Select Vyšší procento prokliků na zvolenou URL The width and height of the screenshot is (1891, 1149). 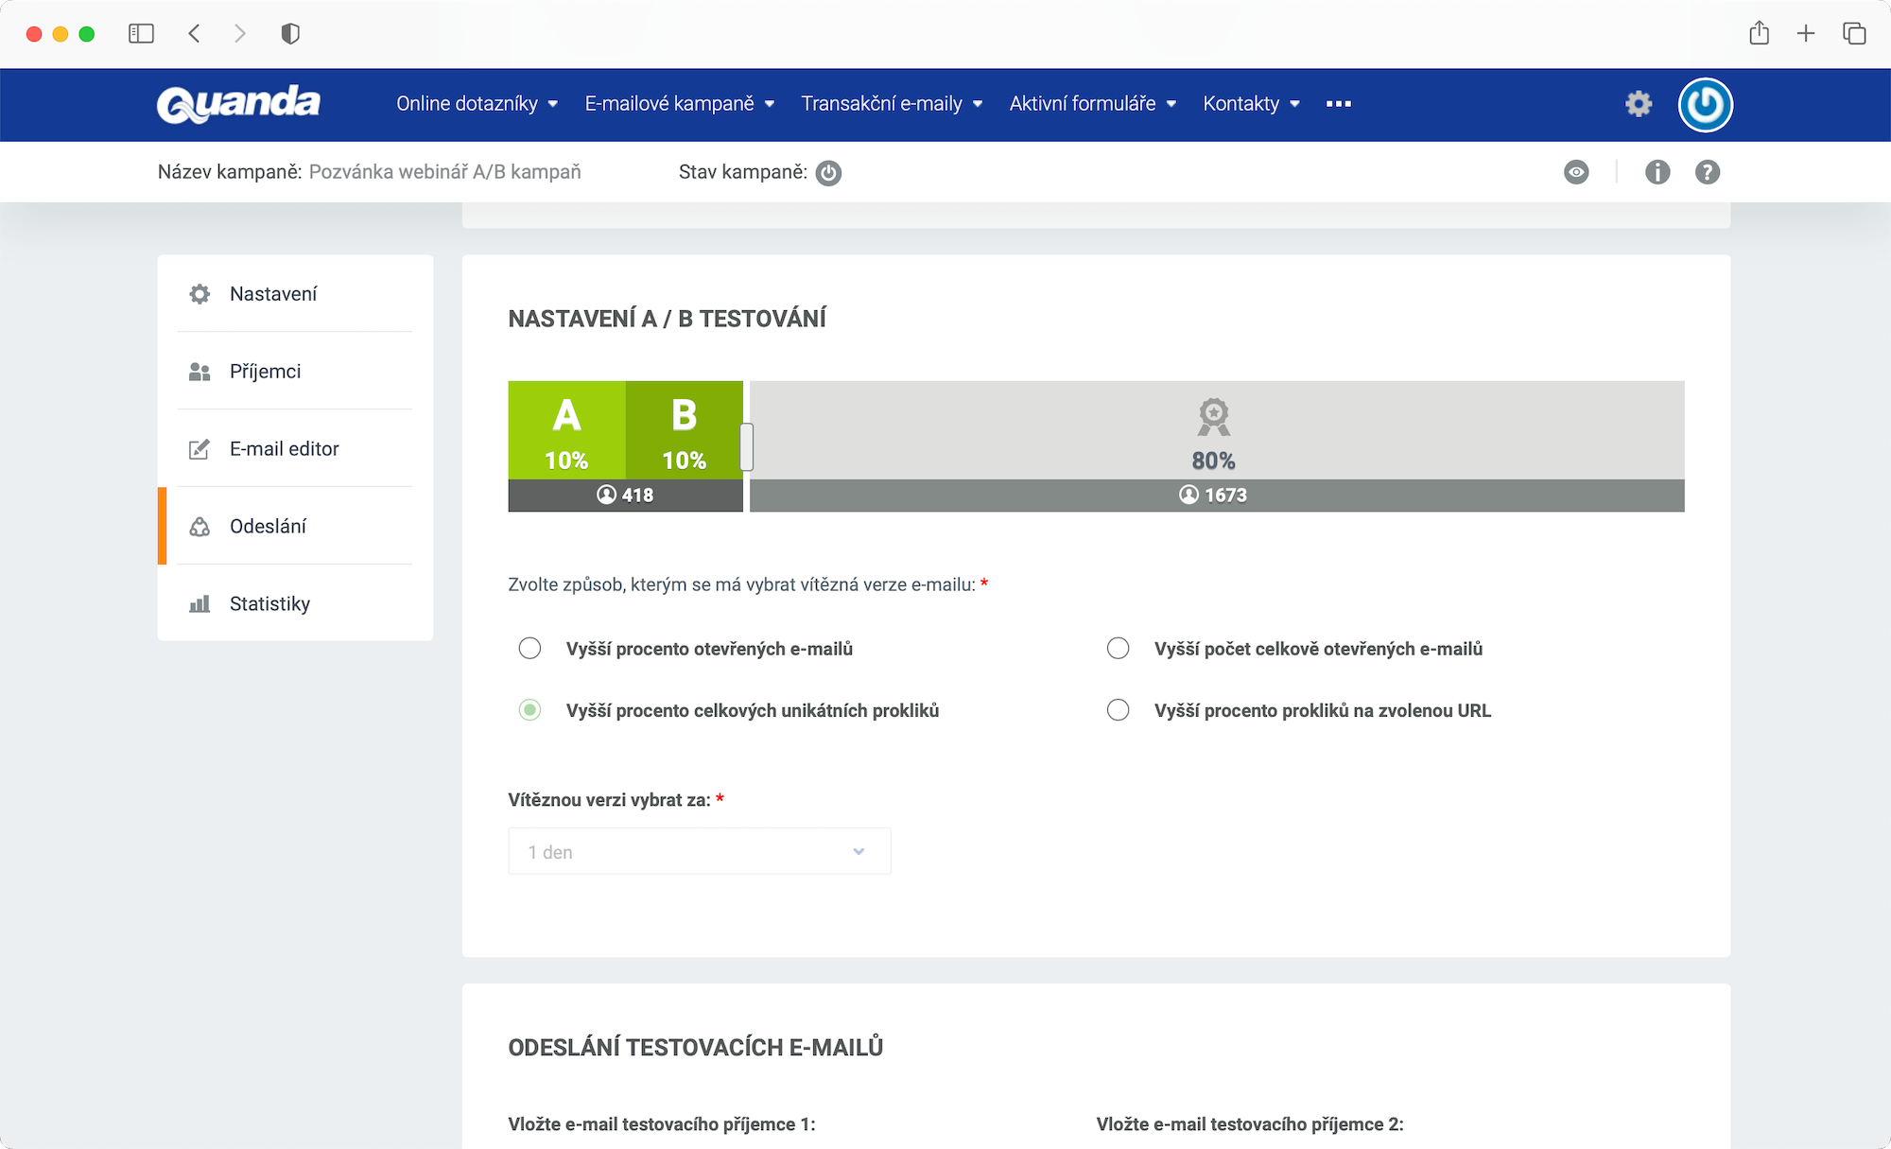(1119, 710)
